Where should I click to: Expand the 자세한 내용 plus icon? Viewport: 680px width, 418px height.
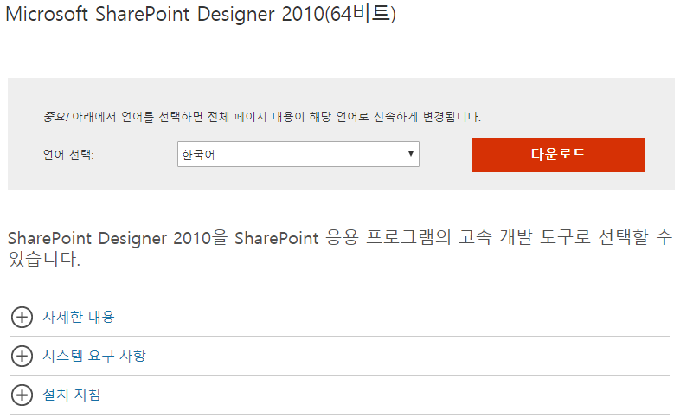22,317
